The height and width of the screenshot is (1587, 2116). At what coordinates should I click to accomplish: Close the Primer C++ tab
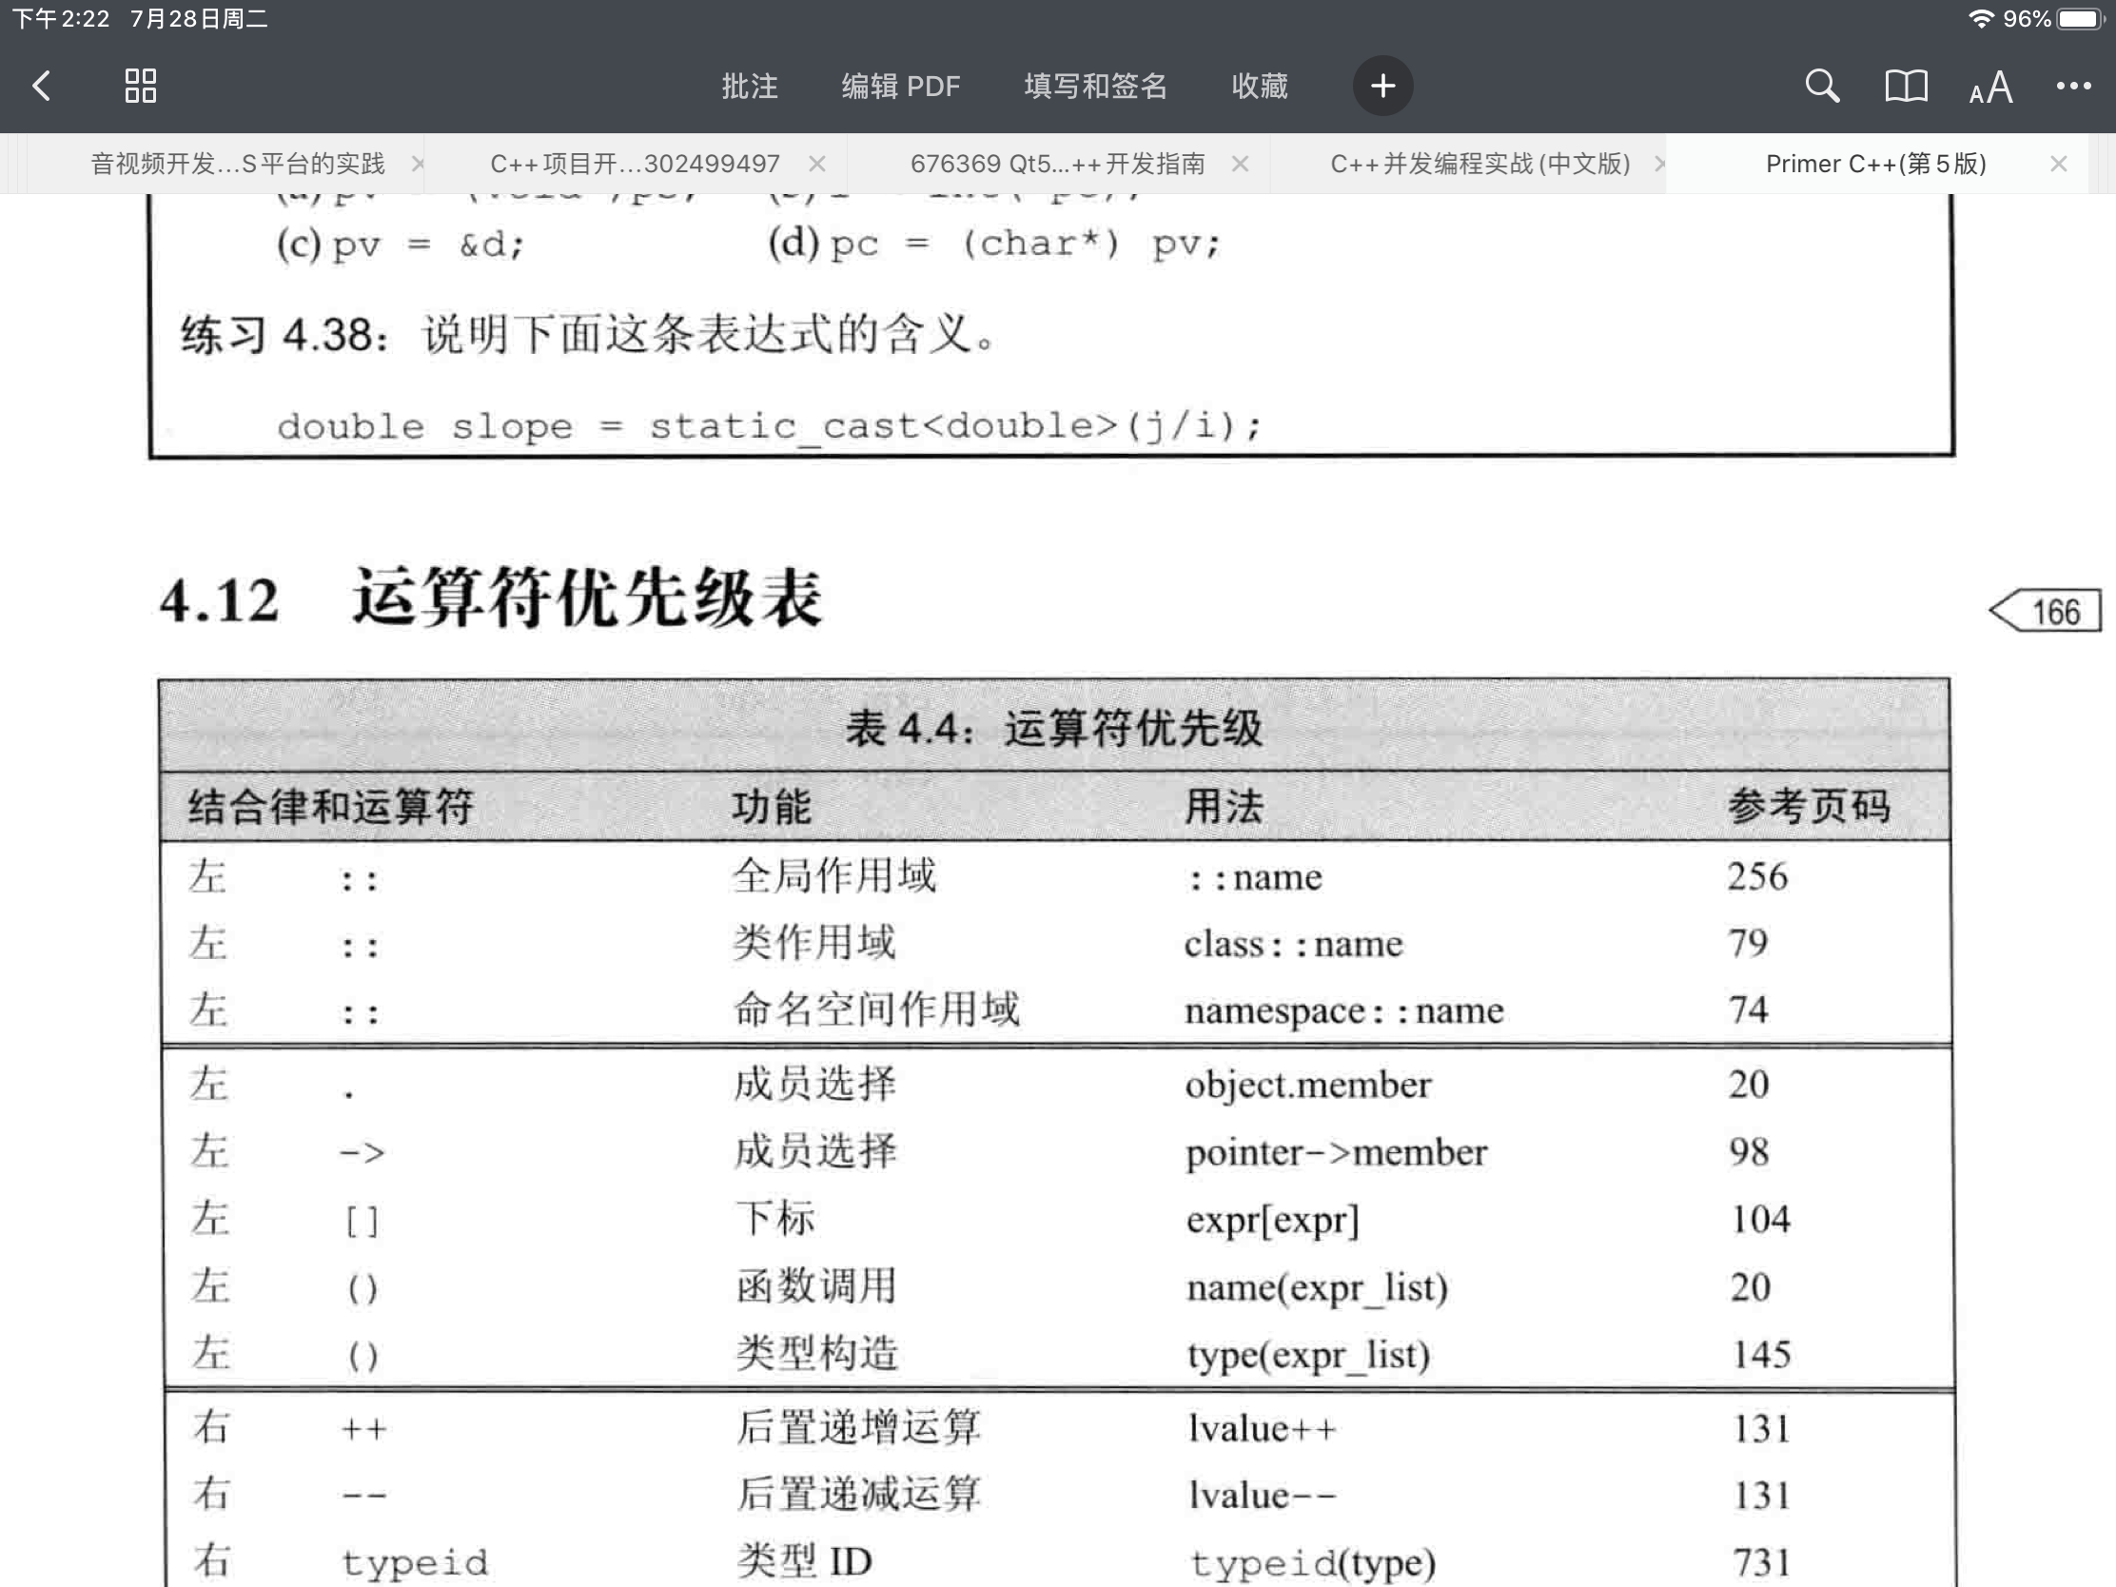tap(2059, 164)
